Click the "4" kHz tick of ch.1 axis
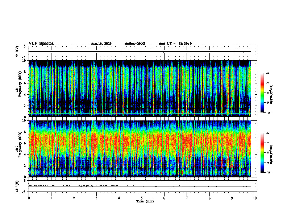Screen dimensions: 287x222 coord(25,95)
